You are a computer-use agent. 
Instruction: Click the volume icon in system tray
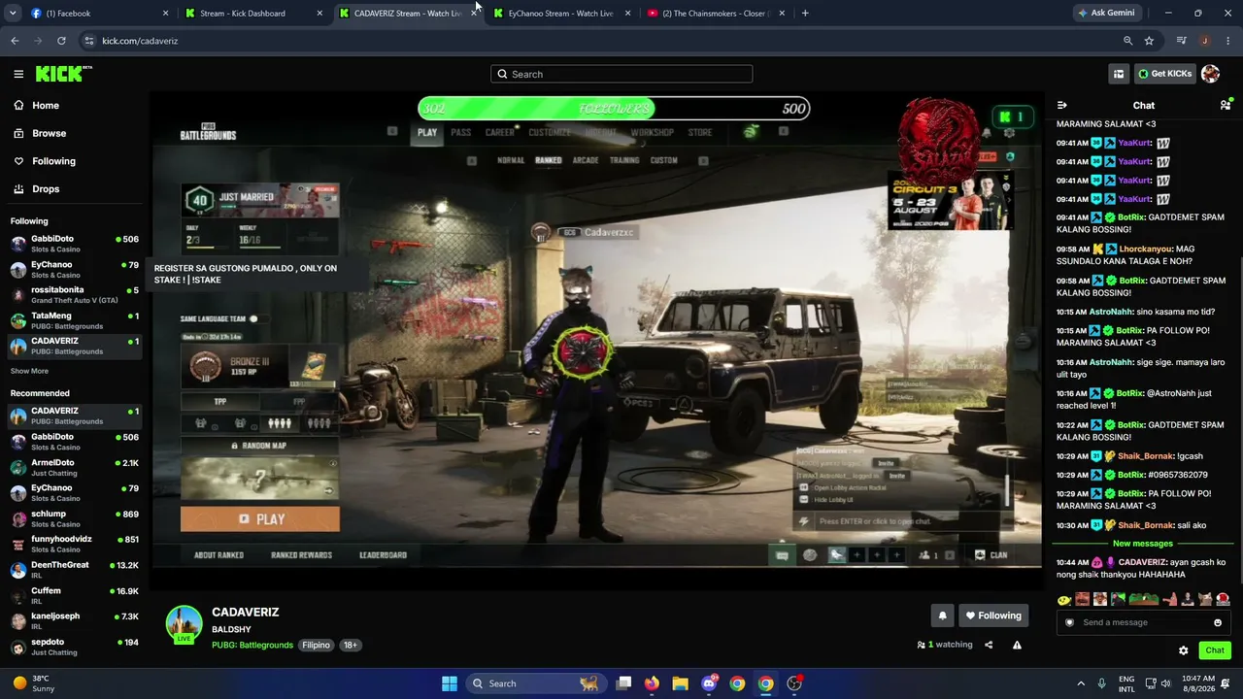coord(1165,683)
